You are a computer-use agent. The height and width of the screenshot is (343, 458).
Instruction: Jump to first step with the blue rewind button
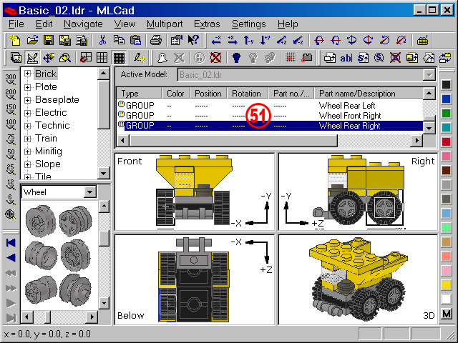pos(11,243)
